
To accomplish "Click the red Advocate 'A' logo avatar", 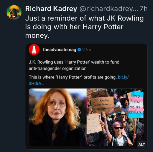I will [34, 50].
